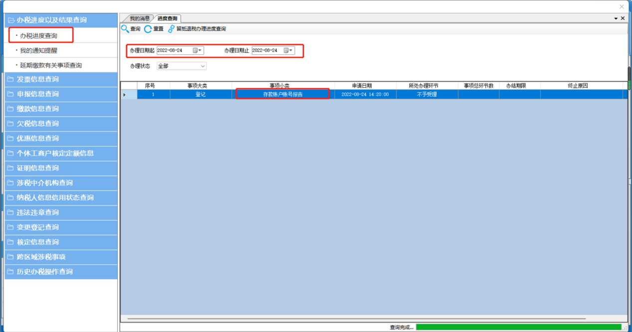Click the horizontal scrollbar under the results table

tap(356, 318)
